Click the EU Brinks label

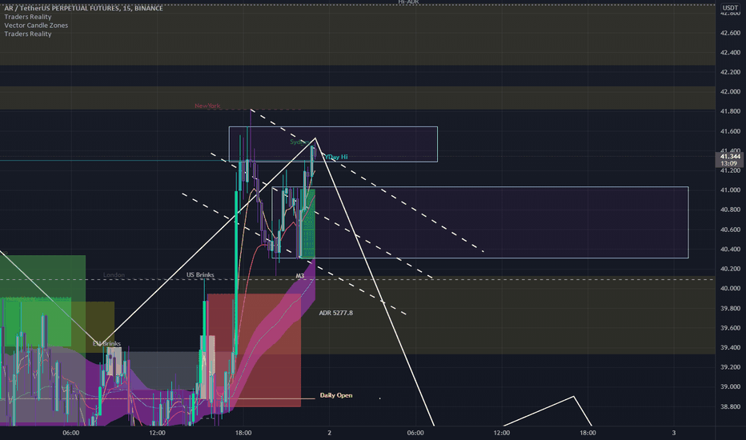tap(106, 343)
